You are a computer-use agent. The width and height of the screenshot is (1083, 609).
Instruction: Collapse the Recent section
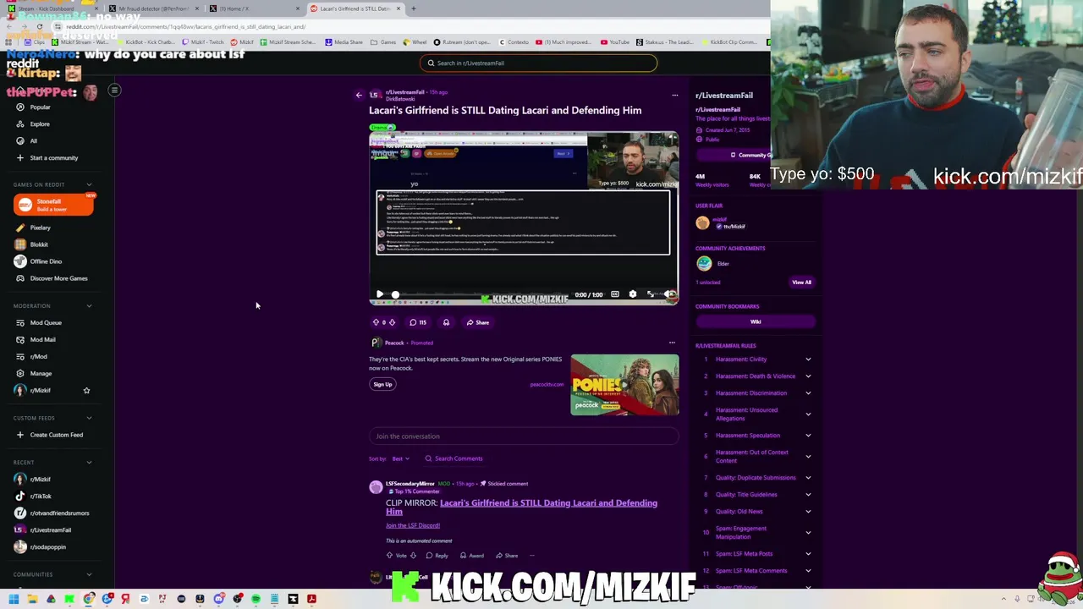coord(89,463)
